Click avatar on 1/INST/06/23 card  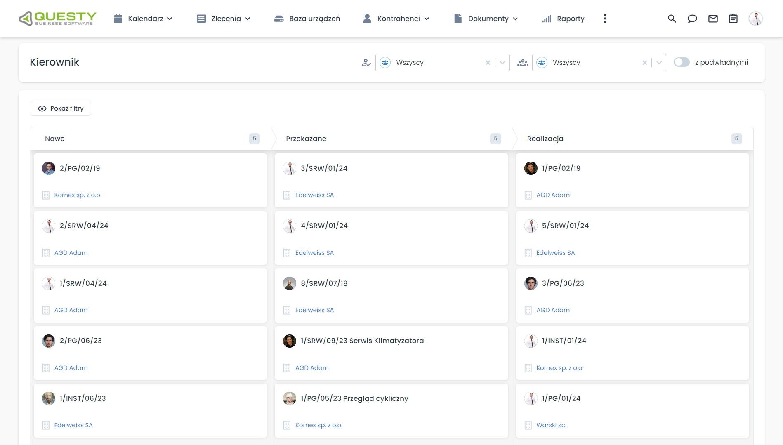[x=49, y=398]
